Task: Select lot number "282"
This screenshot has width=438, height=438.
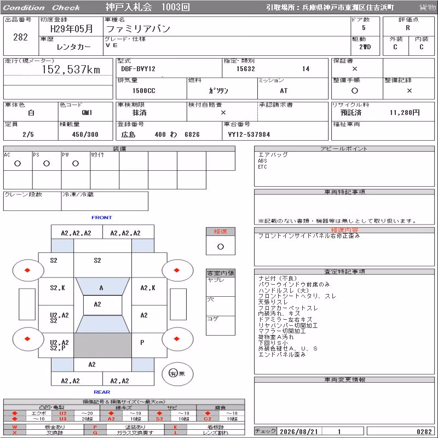Action: coord(20,37)
